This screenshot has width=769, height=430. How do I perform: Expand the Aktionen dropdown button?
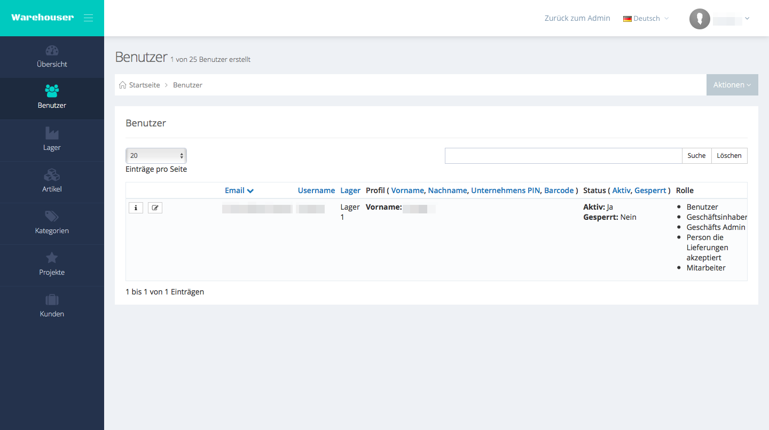[x=732, y=85]
